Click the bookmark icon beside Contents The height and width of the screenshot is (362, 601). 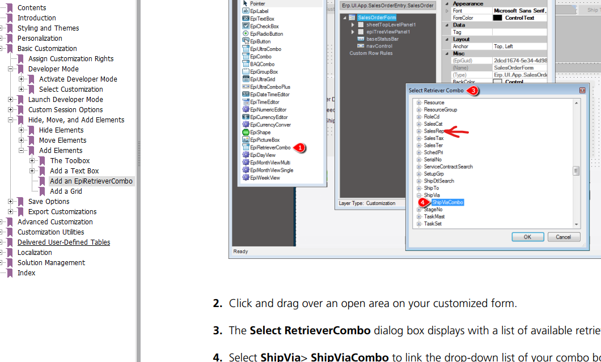(10, 8)
